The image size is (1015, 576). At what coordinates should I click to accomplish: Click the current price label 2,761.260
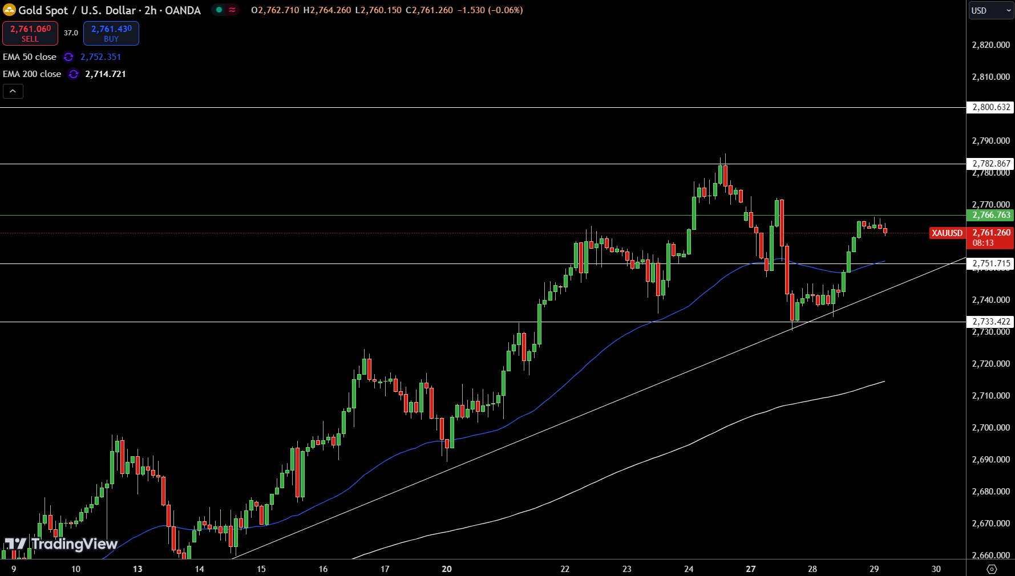[x=991, y=233]
